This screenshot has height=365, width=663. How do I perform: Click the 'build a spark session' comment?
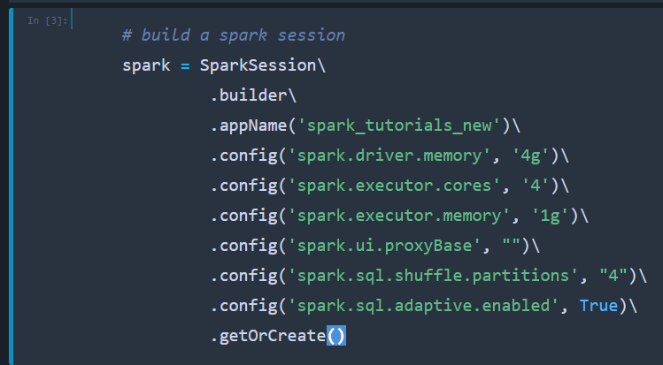click(x=234, y=35)
